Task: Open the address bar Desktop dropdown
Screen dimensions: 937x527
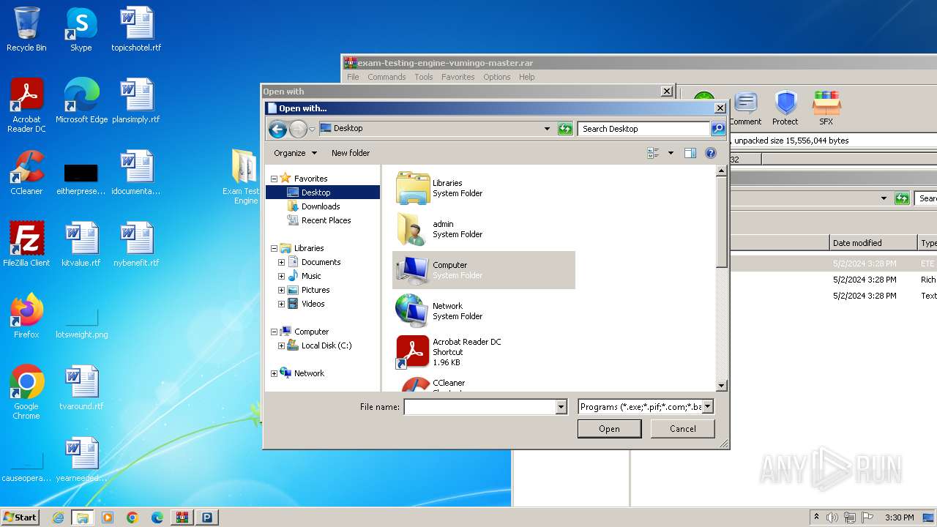Action: [547, 129]
